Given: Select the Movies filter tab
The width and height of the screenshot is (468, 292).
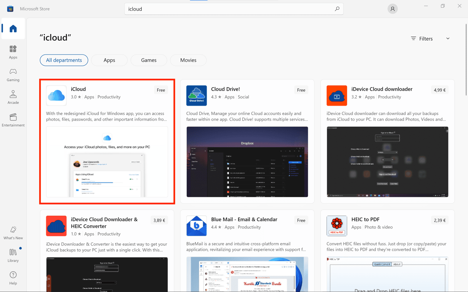Looking at the screenshot, I should [x=188, y=60].
